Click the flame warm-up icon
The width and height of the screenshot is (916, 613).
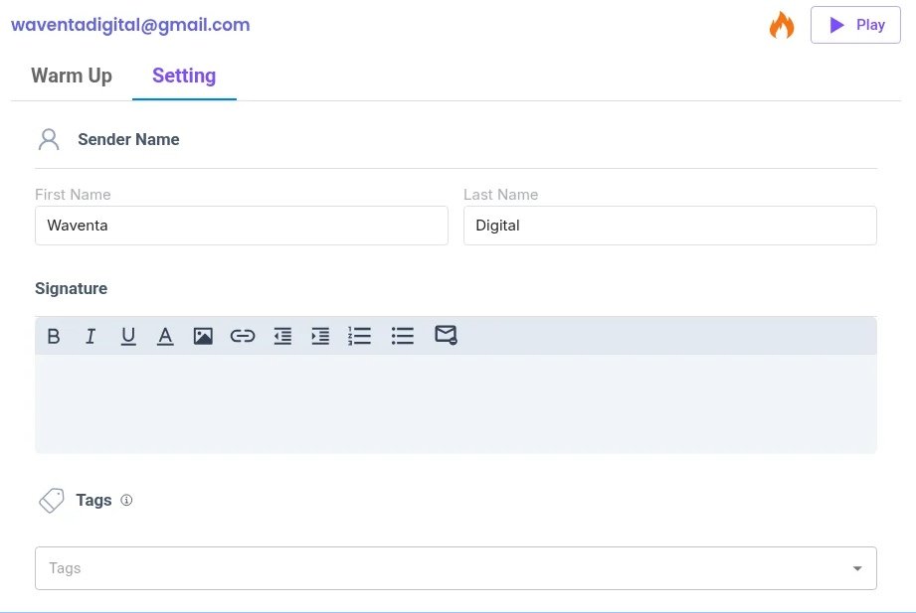tap(782, 25)
